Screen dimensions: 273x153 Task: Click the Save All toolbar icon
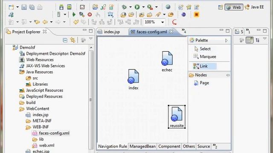click(x=32, y=7)
